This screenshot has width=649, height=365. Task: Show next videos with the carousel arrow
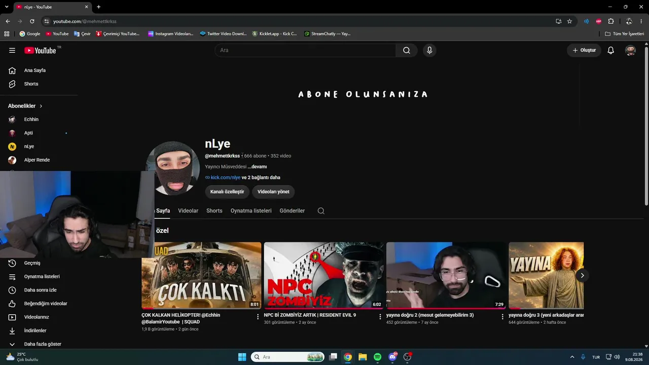coord(582,275)
